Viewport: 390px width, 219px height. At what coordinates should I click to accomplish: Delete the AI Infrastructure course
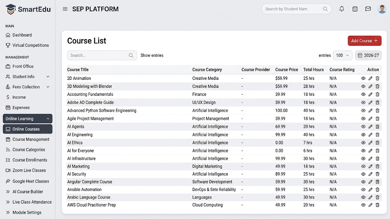(x=377, y=159)
